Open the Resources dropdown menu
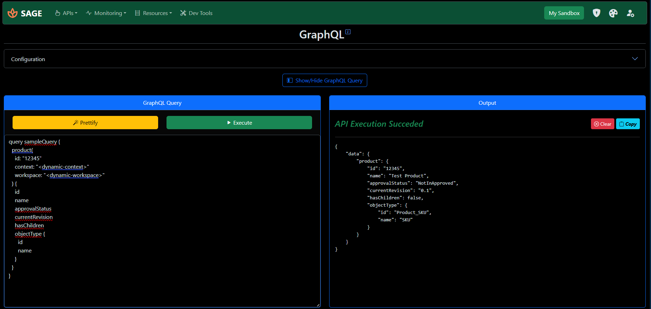Viewport: 651px width, 309px height. [x=154, y=13]
